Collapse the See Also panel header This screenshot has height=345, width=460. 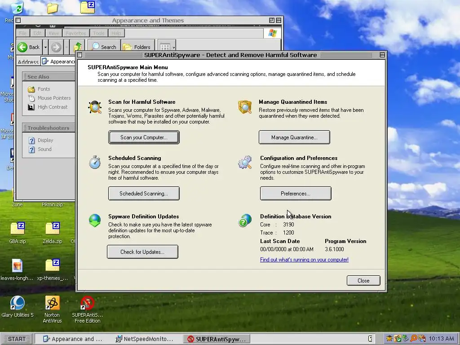tap(49, 76)
